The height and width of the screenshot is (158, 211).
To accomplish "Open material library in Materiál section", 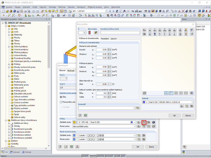I will pyautogui.click(x=182, y=106).
